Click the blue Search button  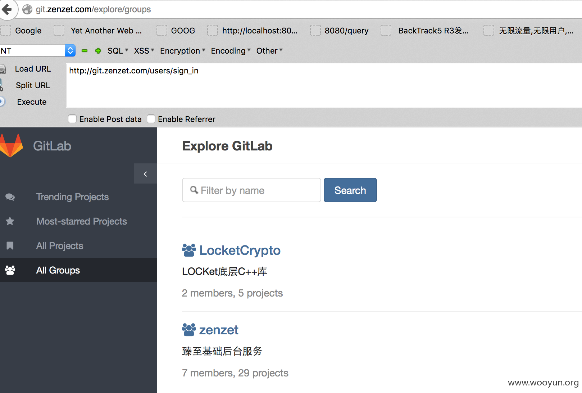pyautogui.click(x=350, y=190)
